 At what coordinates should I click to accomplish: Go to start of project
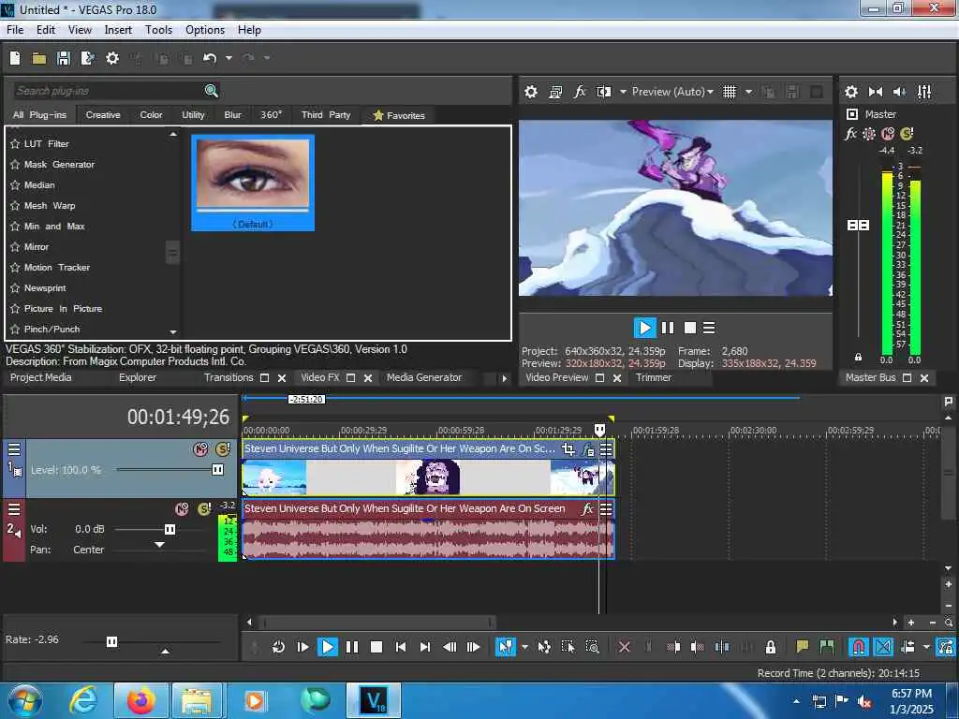(x=401, y=647)
